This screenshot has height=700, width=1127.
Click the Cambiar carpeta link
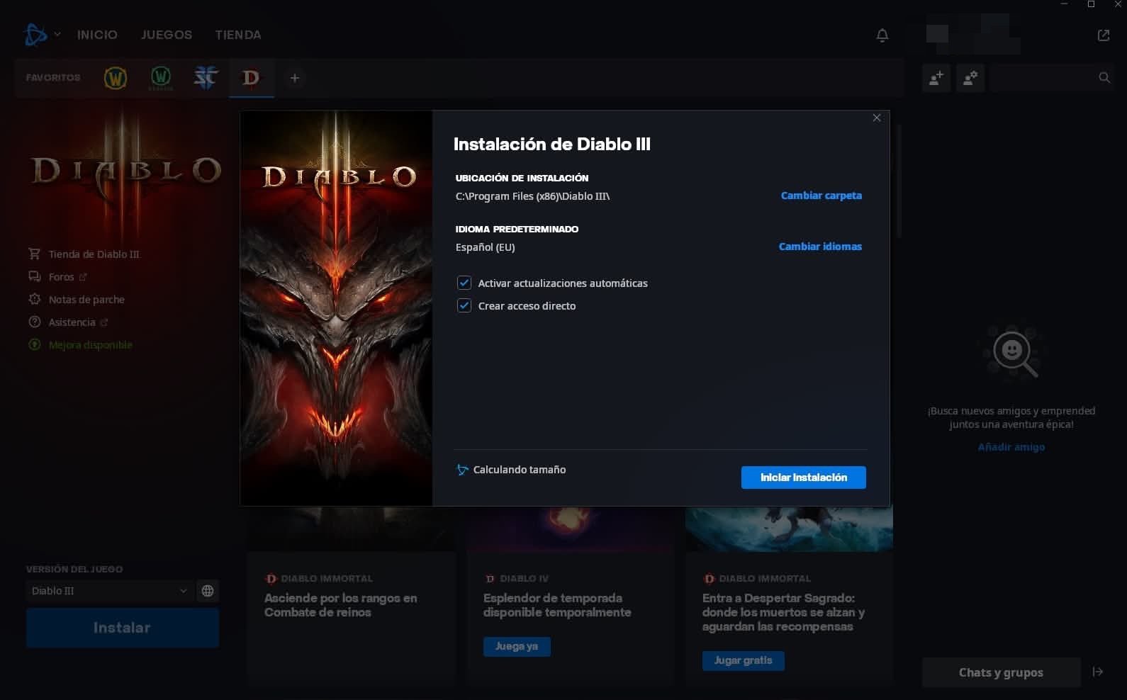coord(821,196)
